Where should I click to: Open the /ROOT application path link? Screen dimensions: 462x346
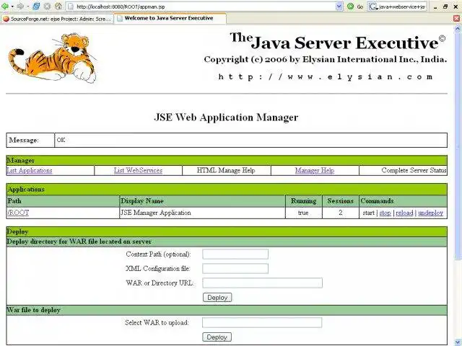point(18,213)
